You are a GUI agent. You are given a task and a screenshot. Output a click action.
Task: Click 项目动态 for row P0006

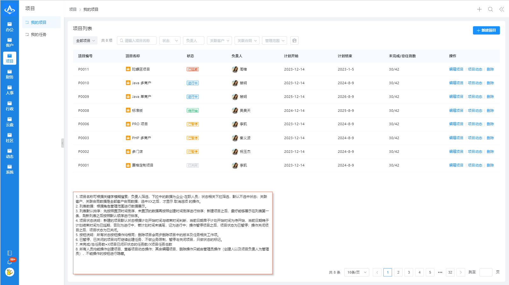(475, 124)
